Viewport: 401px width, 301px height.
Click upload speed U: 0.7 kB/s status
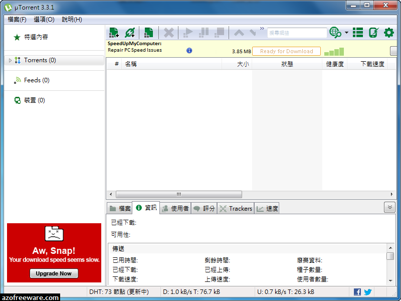click(x=285, y=292)
